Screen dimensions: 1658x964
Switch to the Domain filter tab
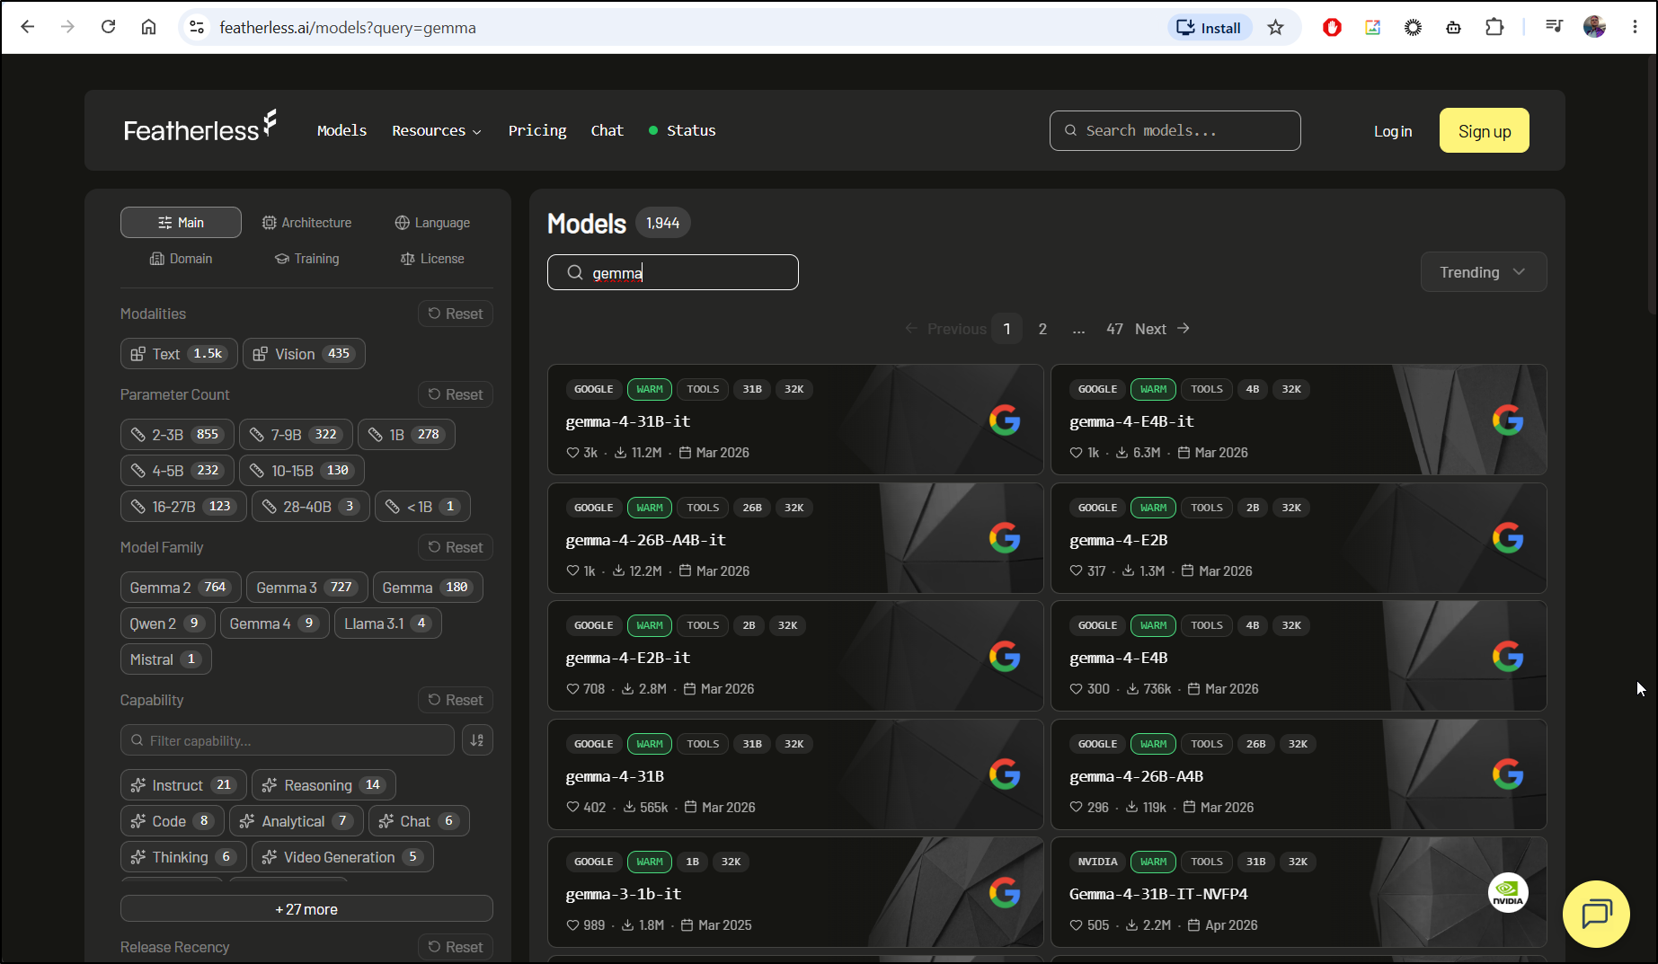[181, 259]
